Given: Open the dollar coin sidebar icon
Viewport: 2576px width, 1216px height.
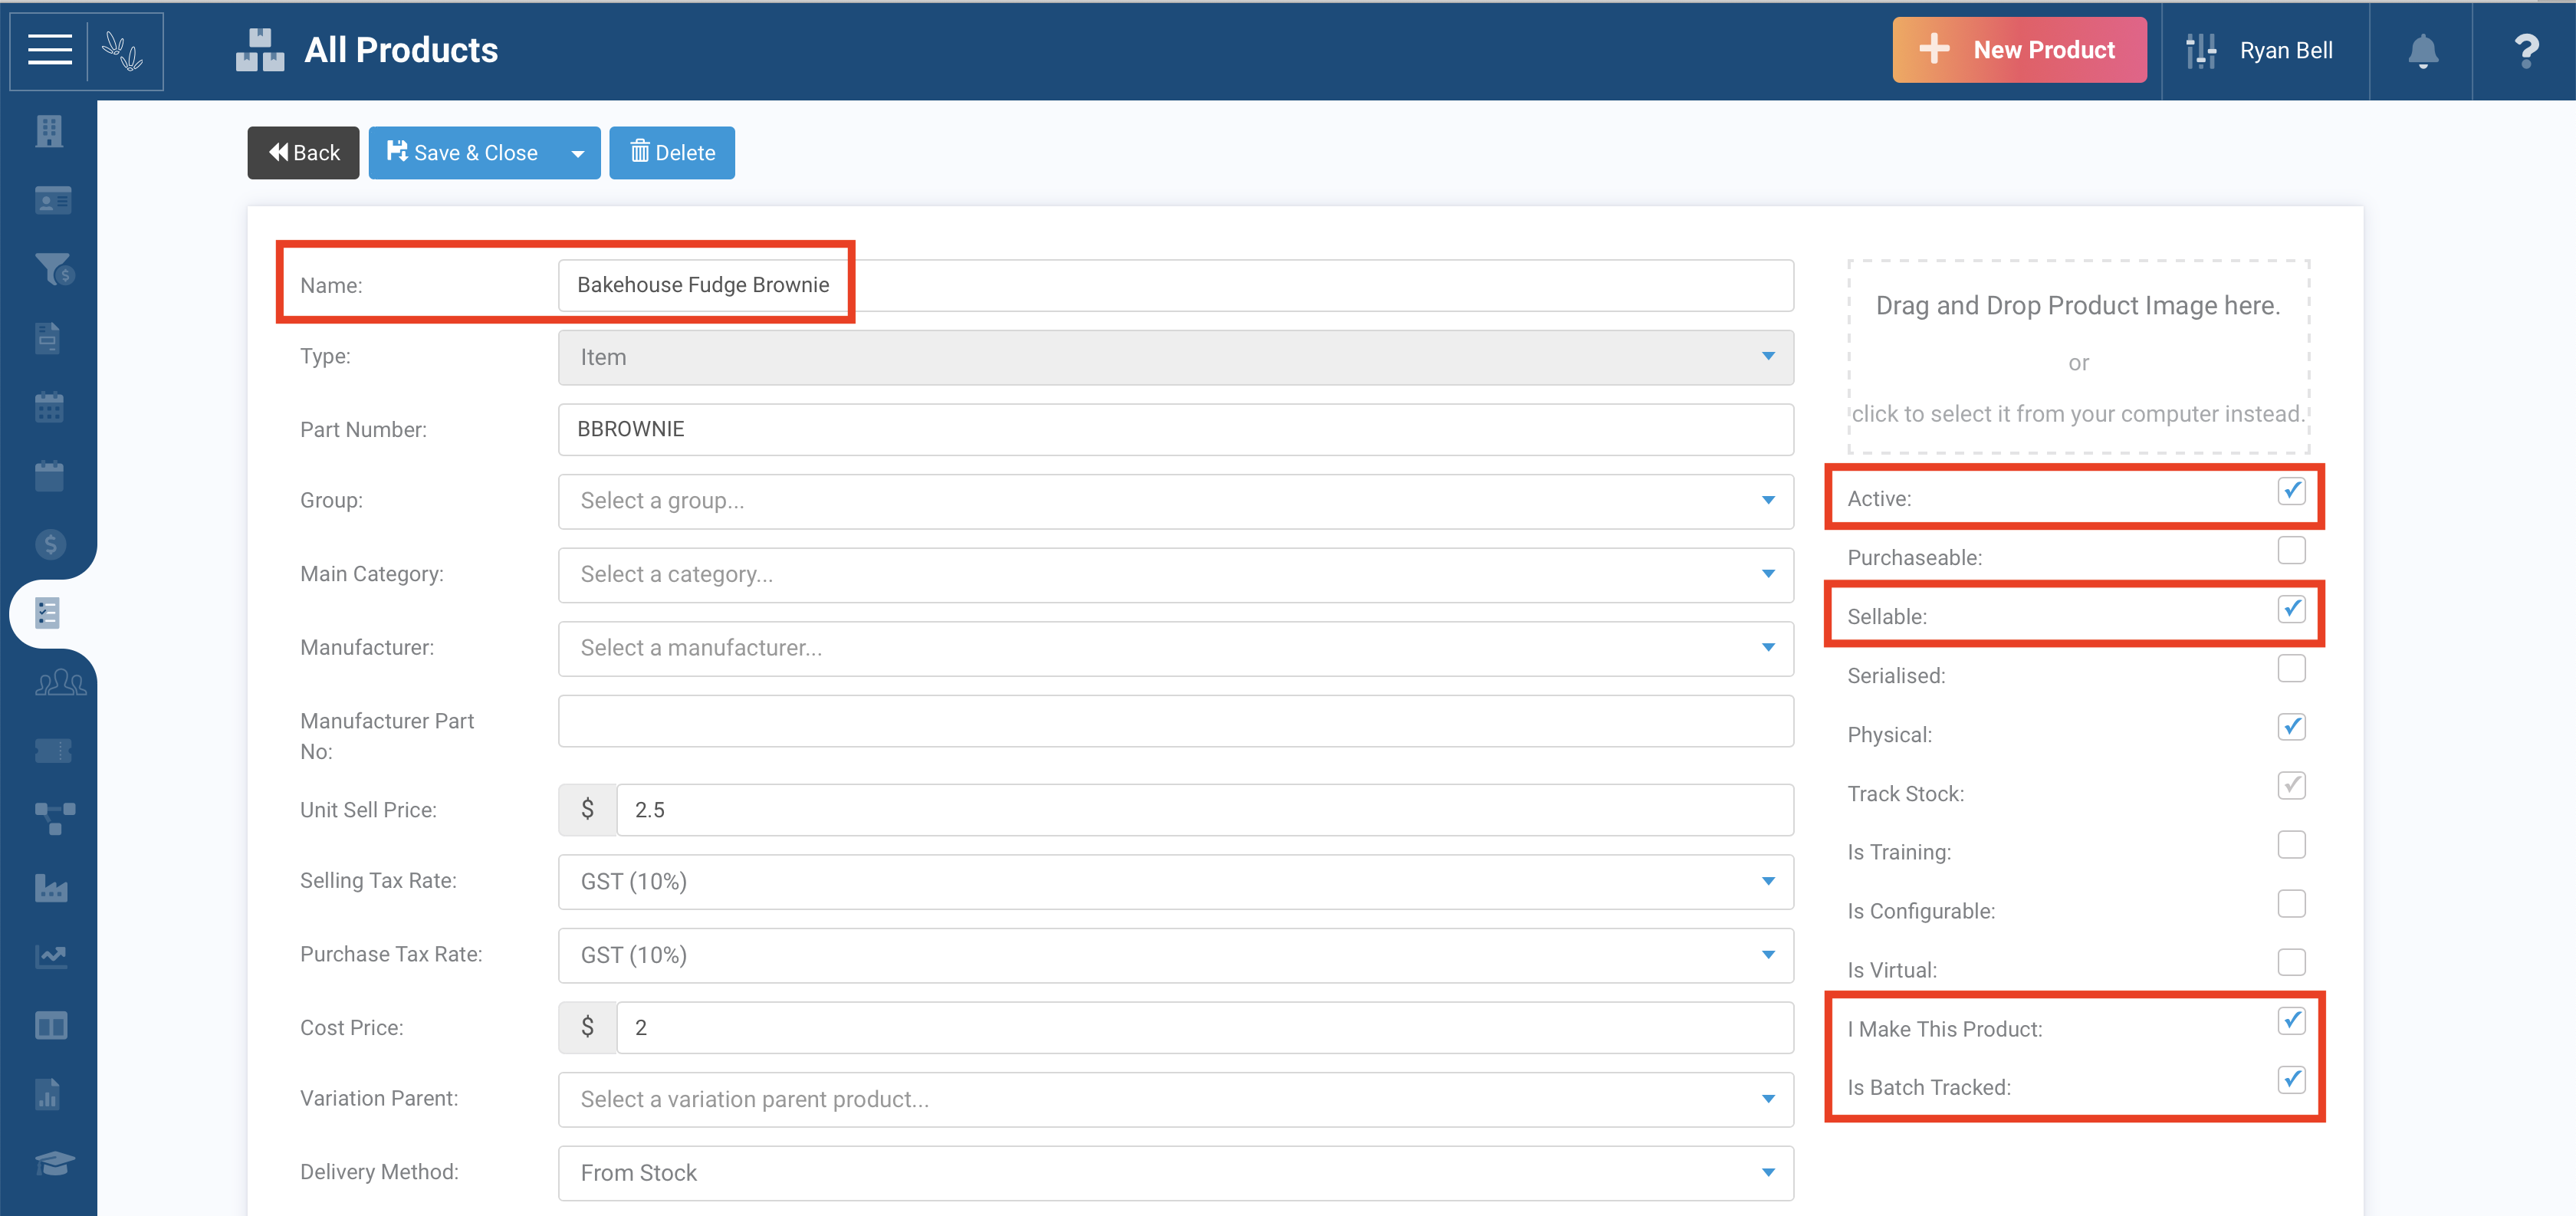Looking at the screenshot, I should (x=50, y=544).
